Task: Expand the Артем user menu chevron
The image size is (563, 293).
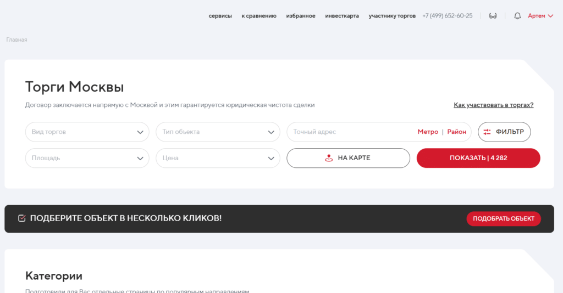Action: tap(550, 16)
